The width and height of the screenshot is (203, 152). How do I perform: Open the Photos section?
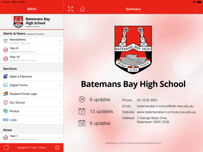tap(32, 111)
